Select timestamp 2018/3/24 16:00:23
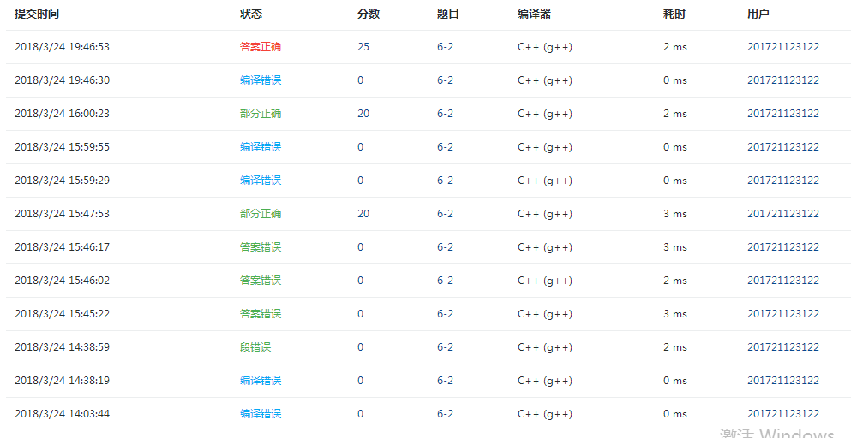 click(62, 114)
